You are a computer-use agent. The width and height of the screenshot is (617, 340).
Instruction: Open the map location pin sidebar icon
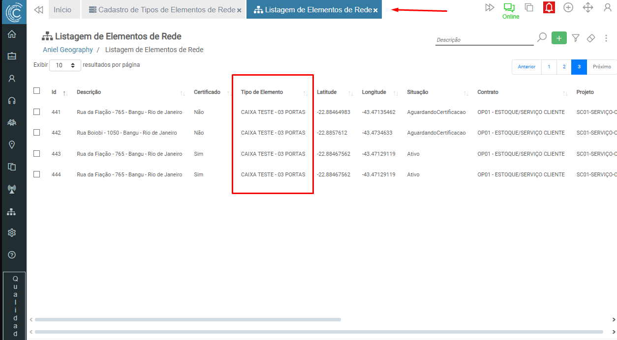pos(12,144)
